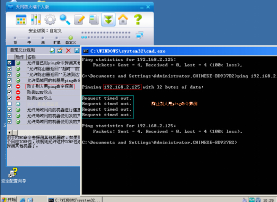Click the add new IP rule icon

click(x=52, y=51)
